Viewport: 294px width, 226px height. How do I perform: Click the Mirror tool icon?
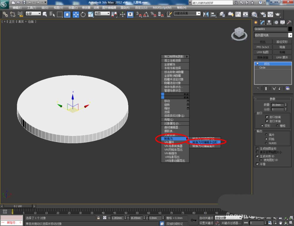coord(206,14)
